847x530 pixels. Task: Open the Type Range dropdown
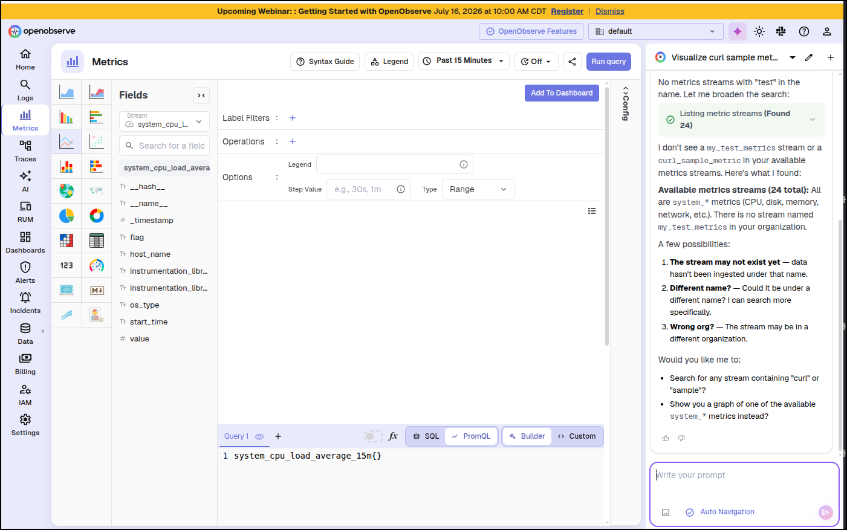478,189
